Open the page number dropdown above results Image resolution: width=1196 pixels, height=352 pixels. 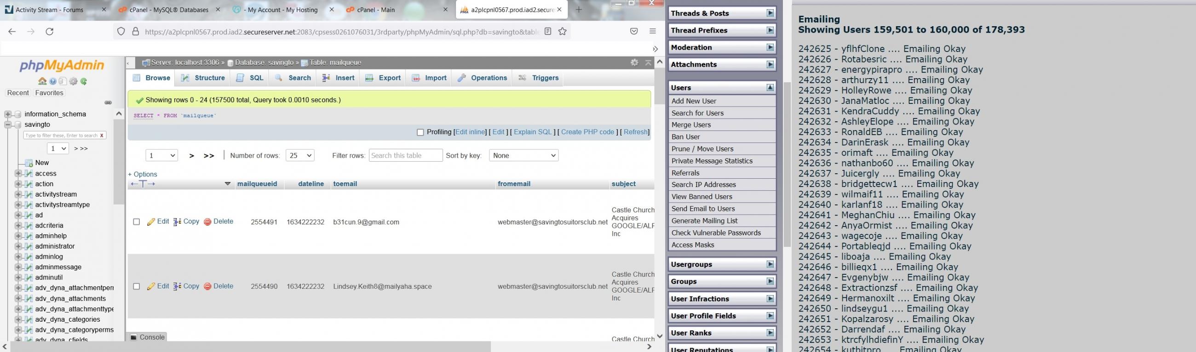[x=161, y=155]
